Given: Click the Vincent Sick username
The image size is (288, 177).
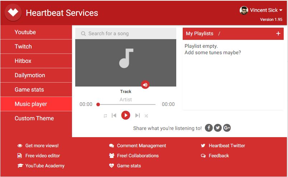Looking at the screenshot, I should 264,10.
